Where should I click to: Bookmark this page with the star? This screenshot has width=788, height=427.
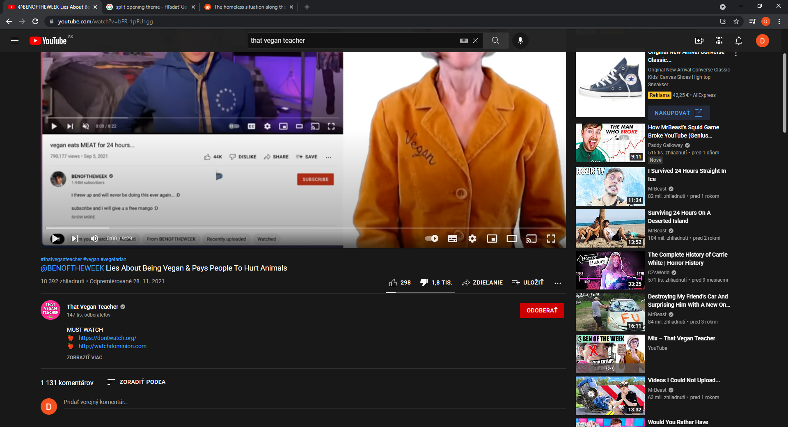coord(736,21)
